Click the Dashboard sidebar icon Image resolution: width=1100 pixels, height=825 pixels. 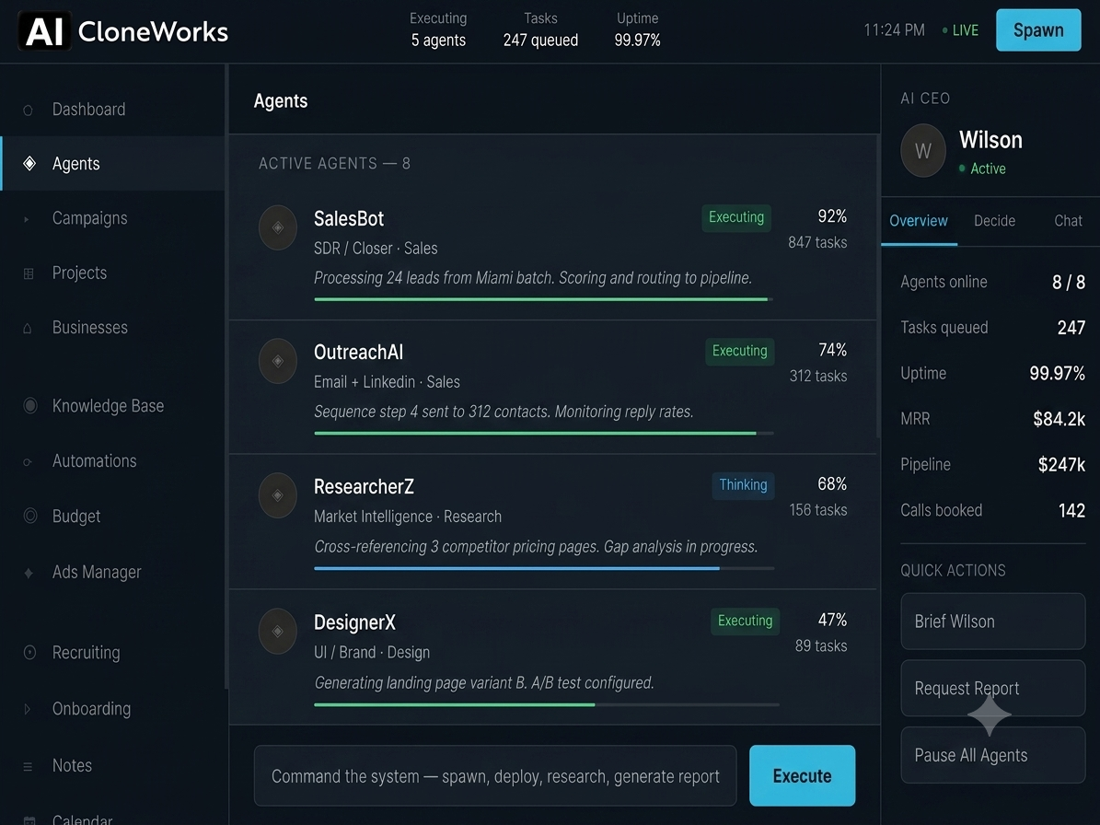click(28, 110)
